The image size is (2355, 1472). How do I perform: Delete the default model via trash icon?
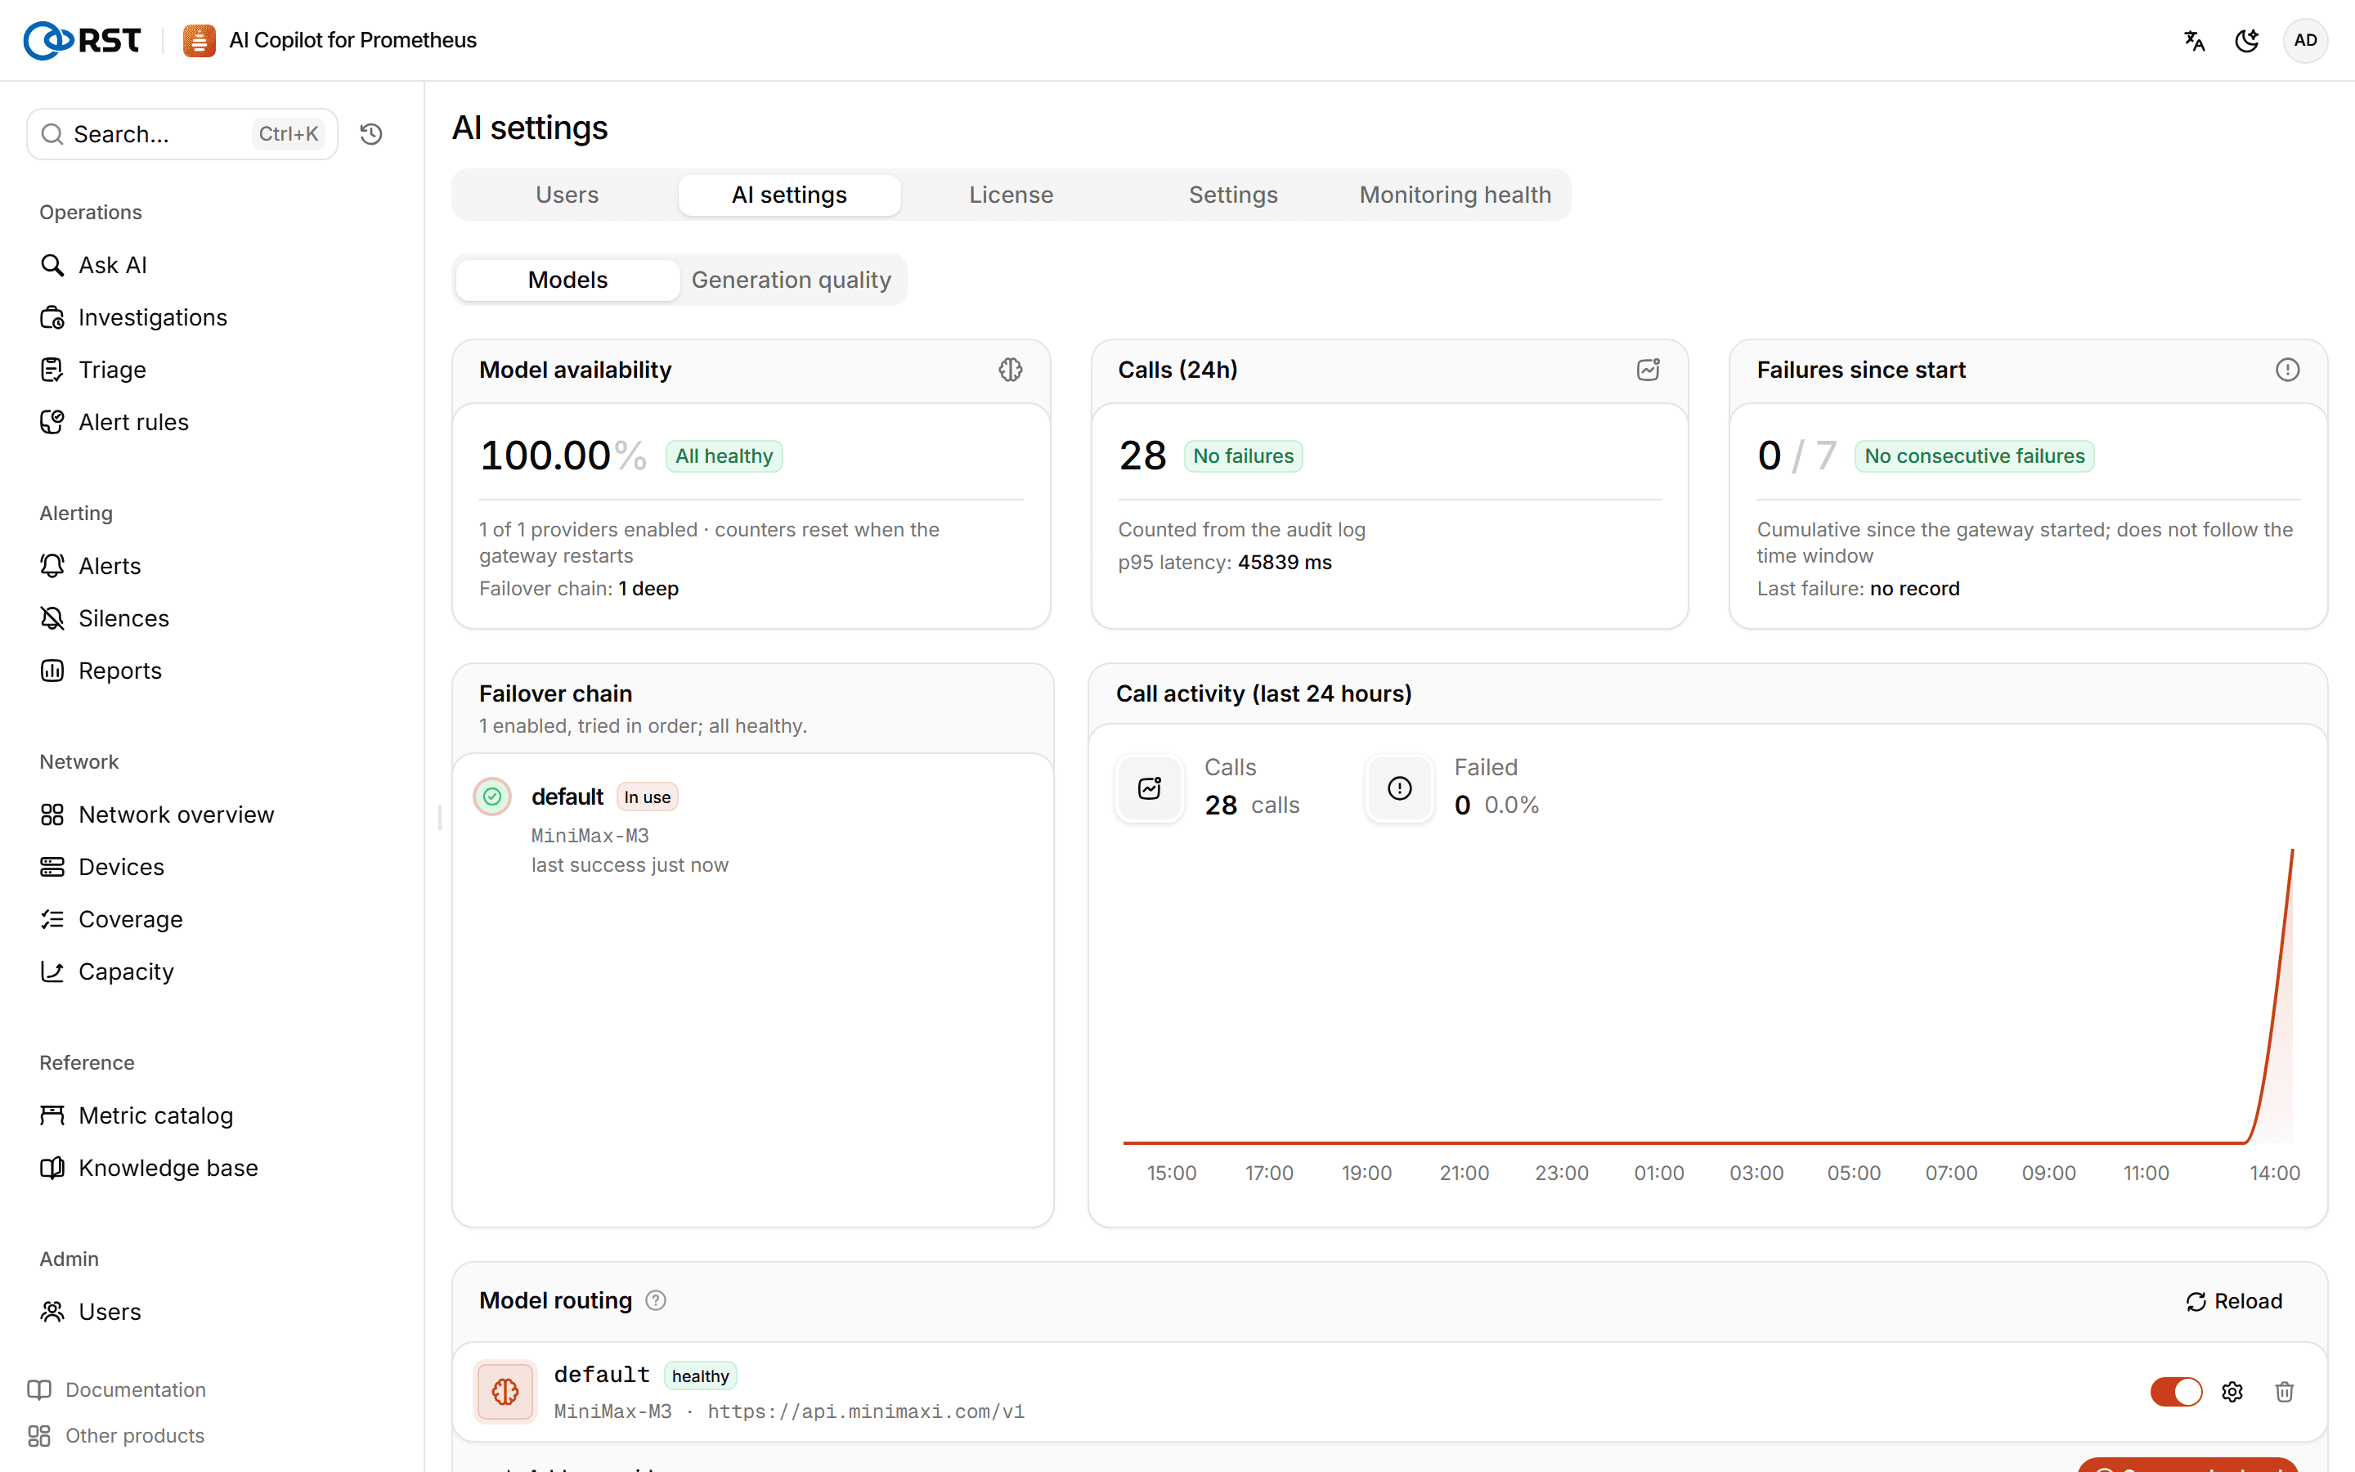tap(2285, 1392)
